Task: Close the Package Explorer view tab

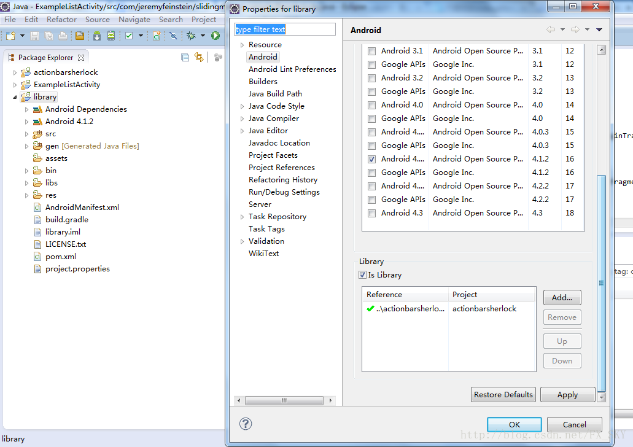Action: pyautogui.click(x=81, y=58)
